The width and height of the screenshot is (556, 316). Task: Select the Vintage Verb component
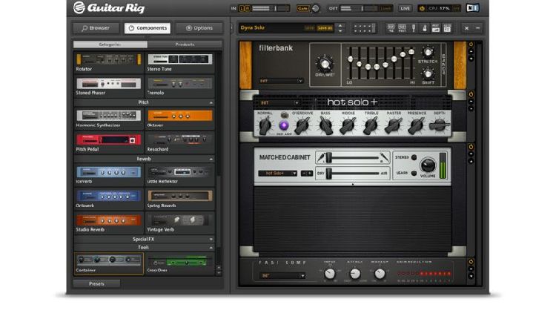tap(180, 223)
